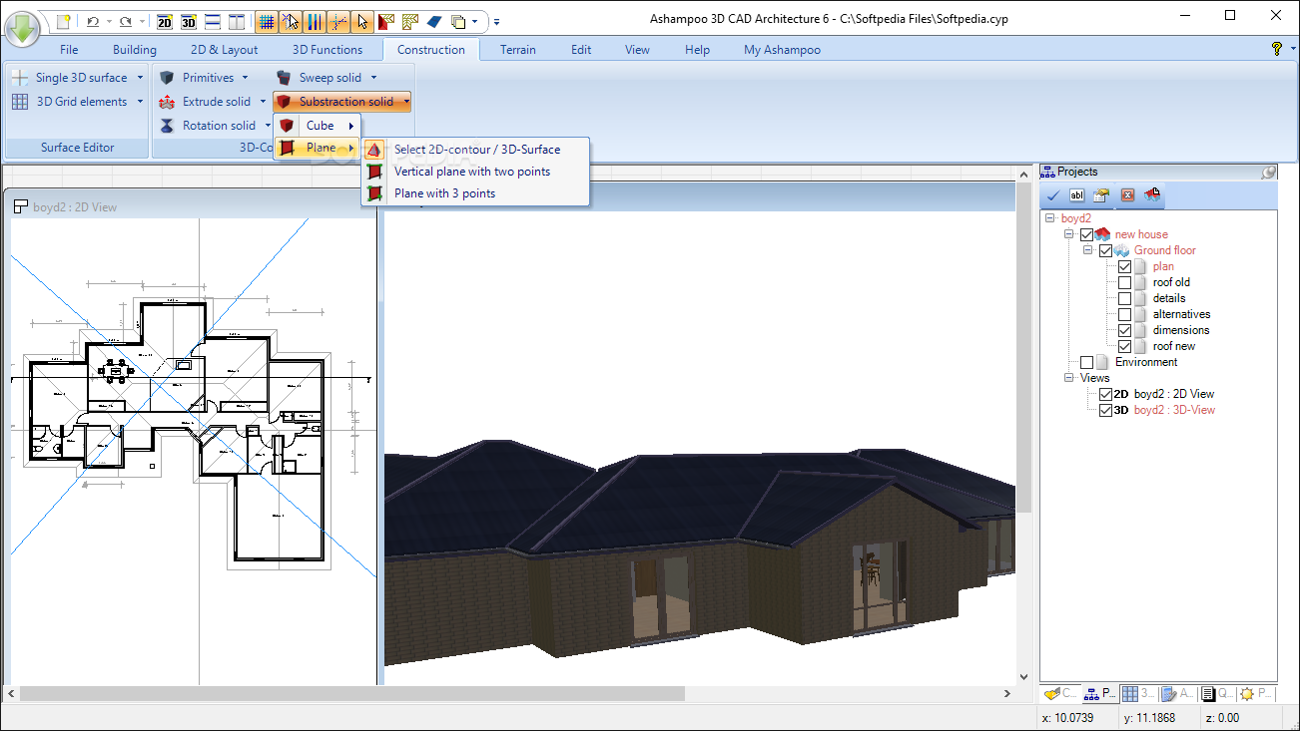Customize quick access toolbar dropdown arrow
This screenshot has width=1300, height=731.
point(497,21)
